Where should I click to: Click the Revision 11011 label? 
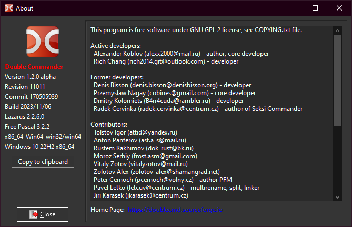[x=25, y=87]
